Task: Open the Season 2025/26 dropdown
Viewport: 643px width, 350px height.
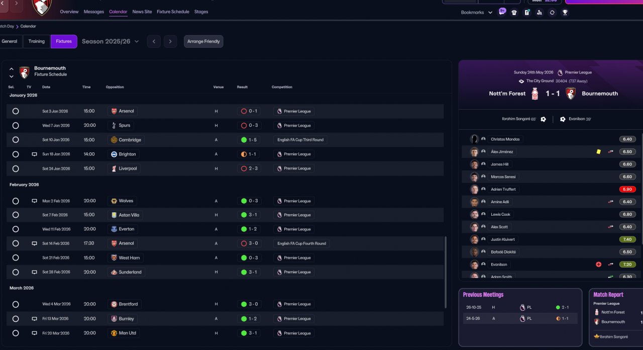Action: 110,41
